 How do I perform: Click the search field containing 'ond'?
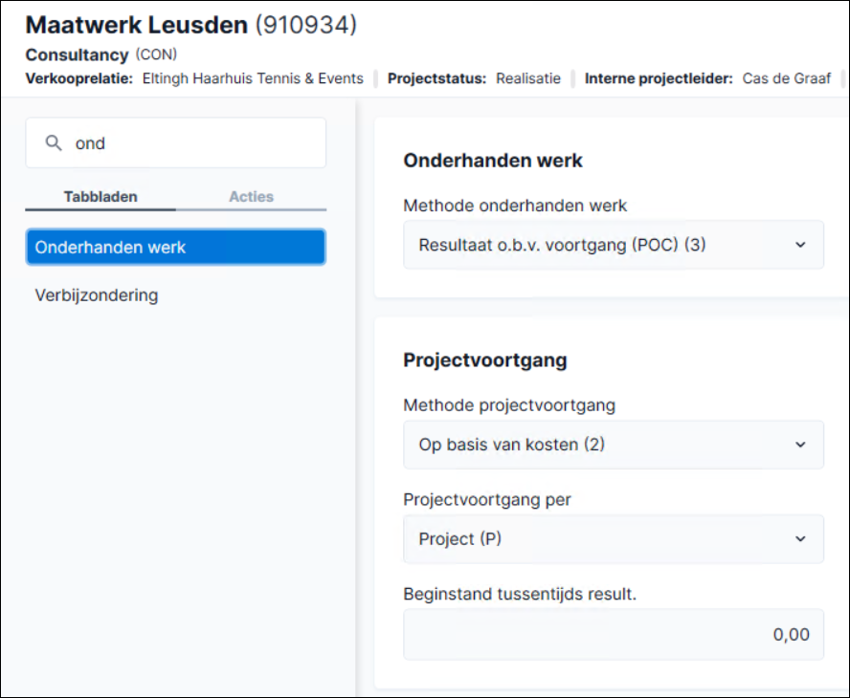[175, 143]
